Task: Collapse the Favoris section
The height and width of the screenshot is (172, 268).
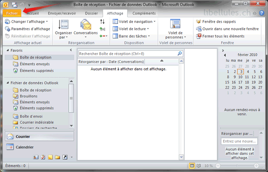Action: click(x=7, y=50)
